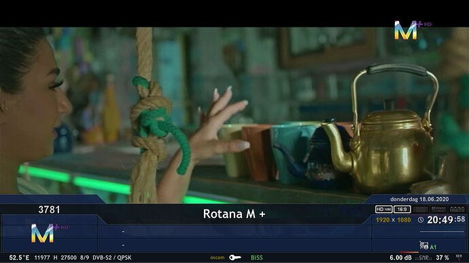Screen dimensions: 469x263
Task: Click the SNR label
Action: click(x=424, y=258)
